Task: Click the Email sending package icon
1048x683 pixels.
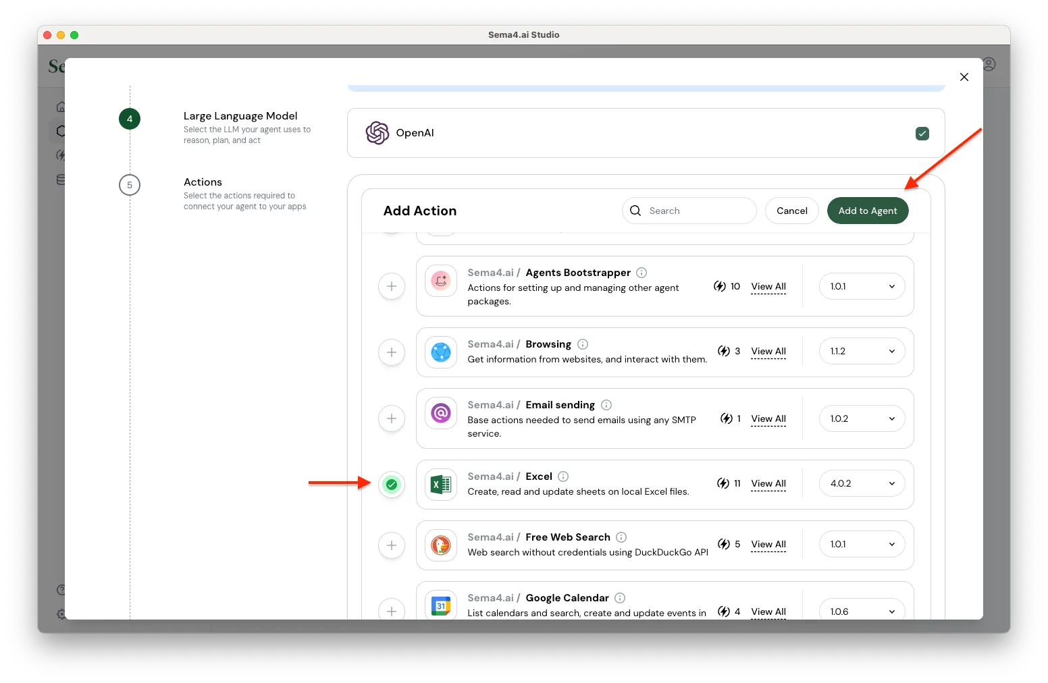Action: click(x=441, y=412)
